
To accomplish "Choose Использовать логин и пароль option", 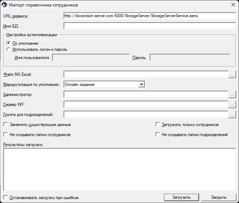I will (8, 50).
